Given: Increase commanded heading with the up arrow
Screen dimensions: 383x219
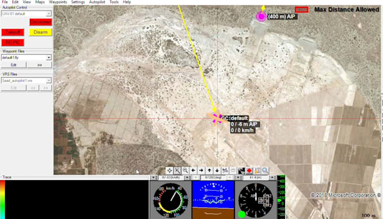Looking at the screenshot, I should pyautogui.click(x=230, y=177).
